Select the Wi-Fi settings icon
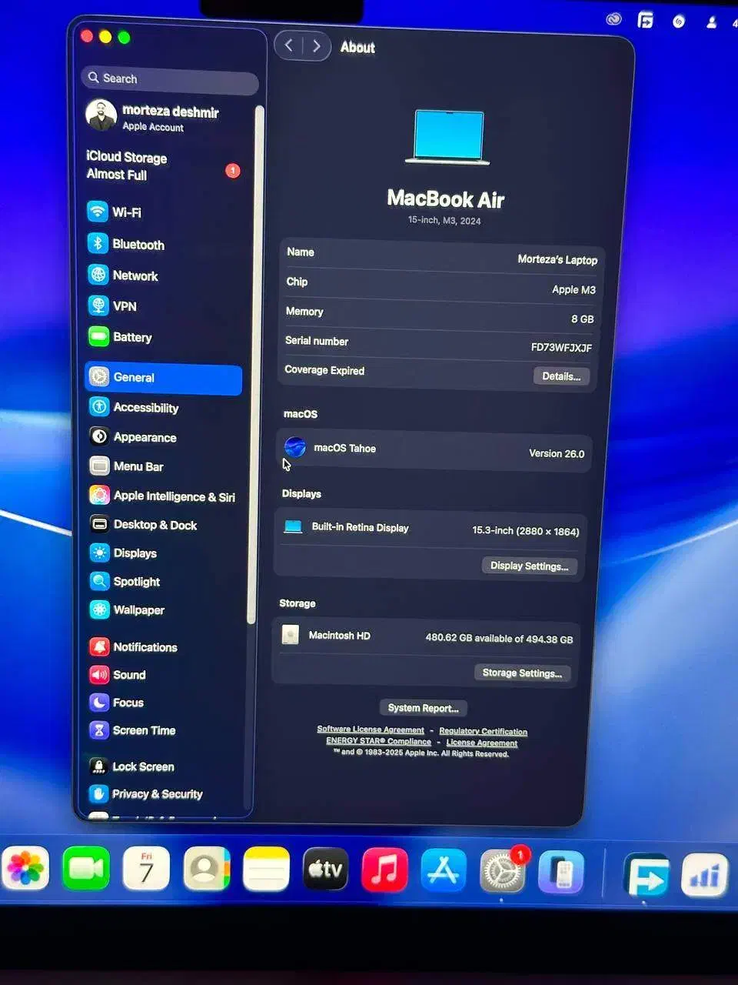The image size is (738, 985). (x=98, y=212)
